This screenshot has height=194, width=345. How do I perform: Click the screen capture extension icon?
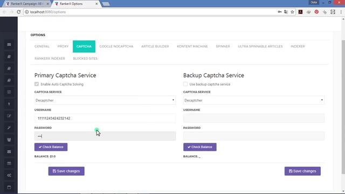tap(333, 12)
